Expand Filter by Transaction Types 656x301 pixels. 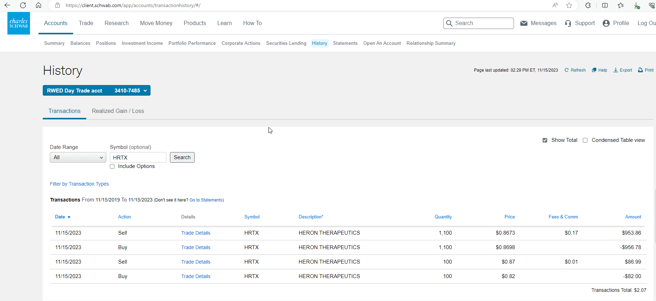click(x=79, y=184)
